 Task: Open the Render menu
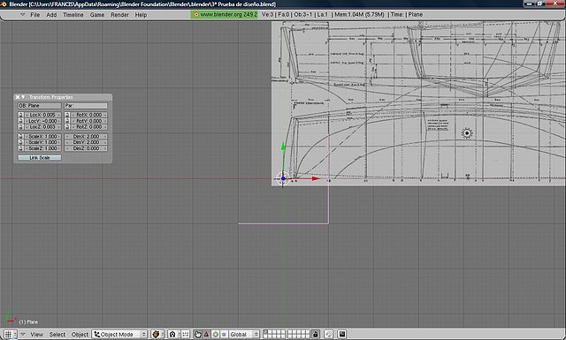(x=119, y=15)
